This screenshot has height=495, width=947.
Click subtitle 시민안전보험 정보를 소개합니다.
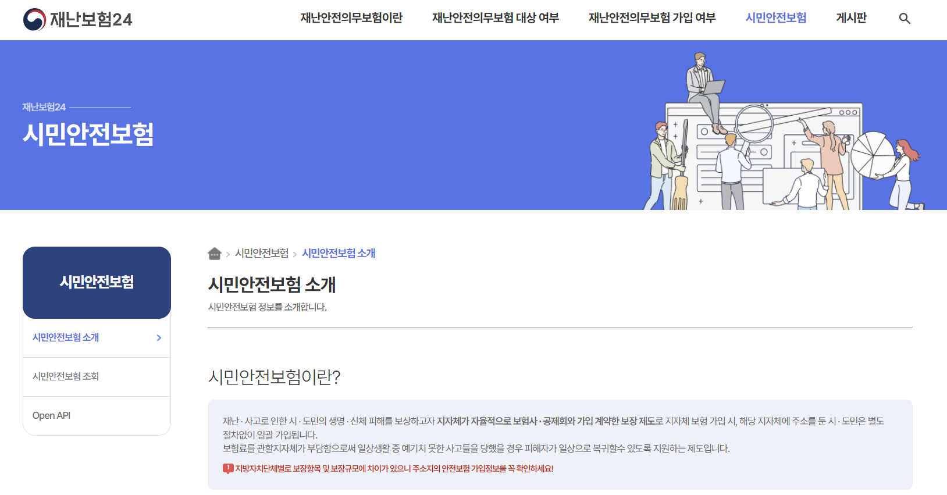(268, 307)
